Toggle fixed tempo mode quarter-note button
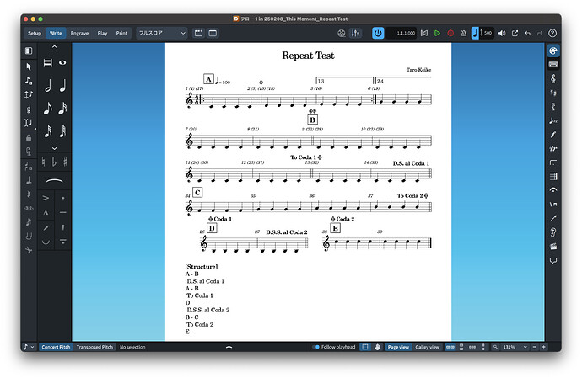 tap(475, 34)
